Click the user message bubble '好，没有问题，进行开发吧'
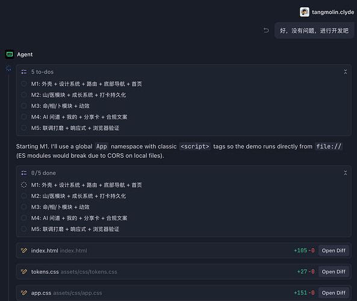The image size is (357, 301). pyautogui.click(x=314, y=31)
